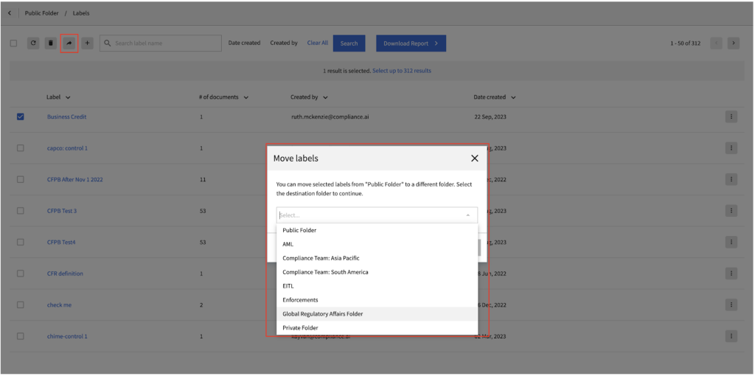Close the Move labels dialog

(x=474, y=159)
